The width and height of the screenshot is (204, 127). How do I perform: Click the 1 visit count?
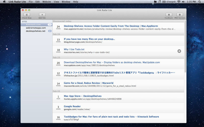click(58, 98)
